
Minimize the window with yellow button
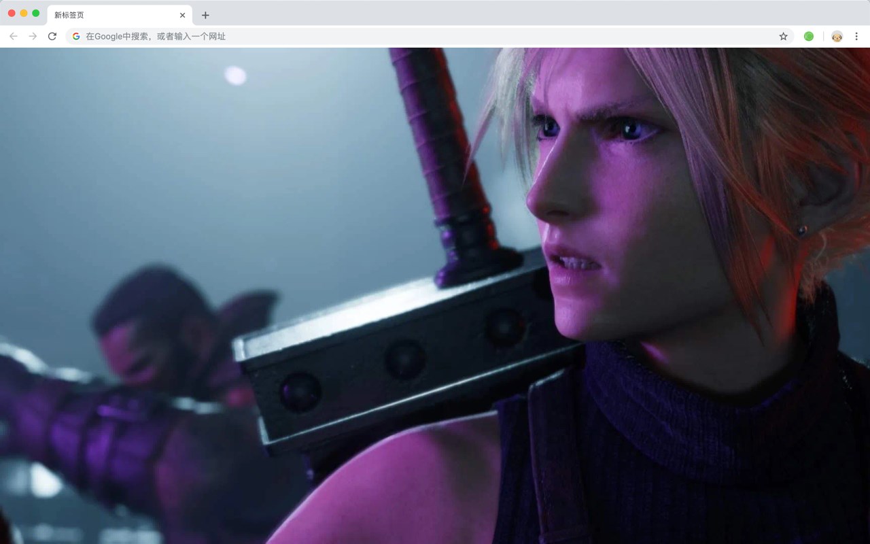click(x=24, y=14)
